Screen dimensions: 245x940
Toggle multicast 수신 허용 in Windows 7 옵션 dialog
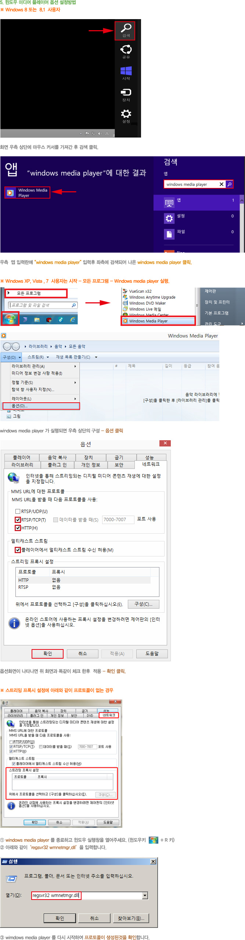pyautogui.click(x=14, y=763)
